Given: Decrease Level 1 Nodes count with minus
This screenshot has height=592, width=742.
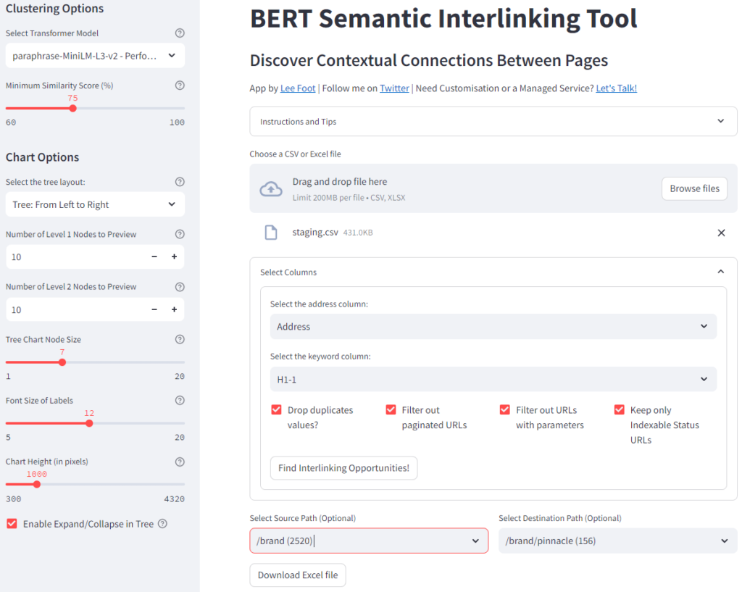Looking at the screenshot, I should click(x=154, y=257).
